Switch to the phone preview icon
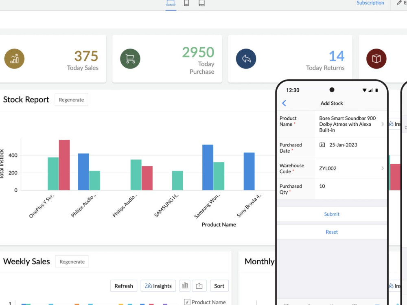The image size is (407, 305). point(186,3)
